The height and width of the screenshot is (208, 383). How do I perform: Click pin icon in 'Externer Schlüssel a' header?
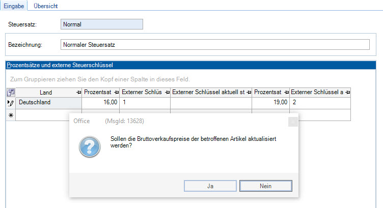(348, 92)
